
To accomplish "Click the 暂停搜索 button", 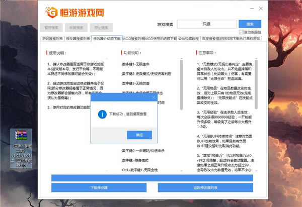I will [x=51, y=28].
